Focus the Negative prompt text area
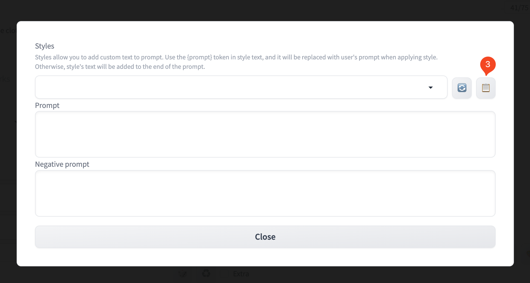530x283 pixels. 265,193
